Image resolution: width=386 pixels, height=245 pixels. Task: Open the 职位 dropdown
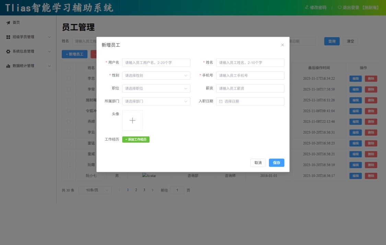coord(156,89)
